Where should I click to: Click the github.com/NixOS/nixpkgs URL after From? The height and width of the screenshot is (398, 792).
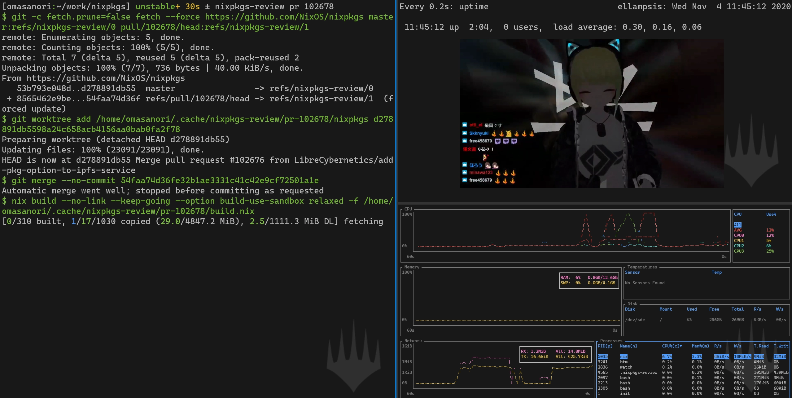point(105,78)
